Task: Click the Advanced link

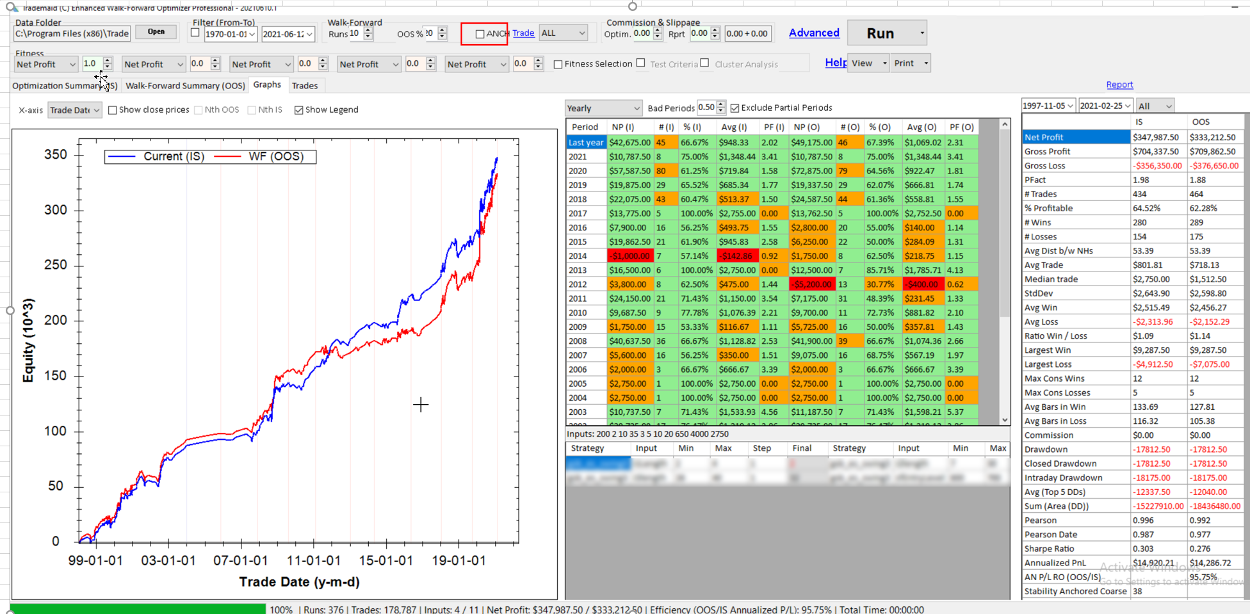Action: tap(813, 33)
